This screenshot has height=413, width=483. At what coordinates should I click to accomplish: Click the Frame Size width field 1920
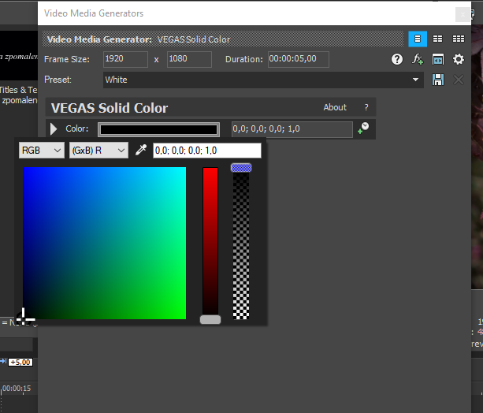coord(125,59)
